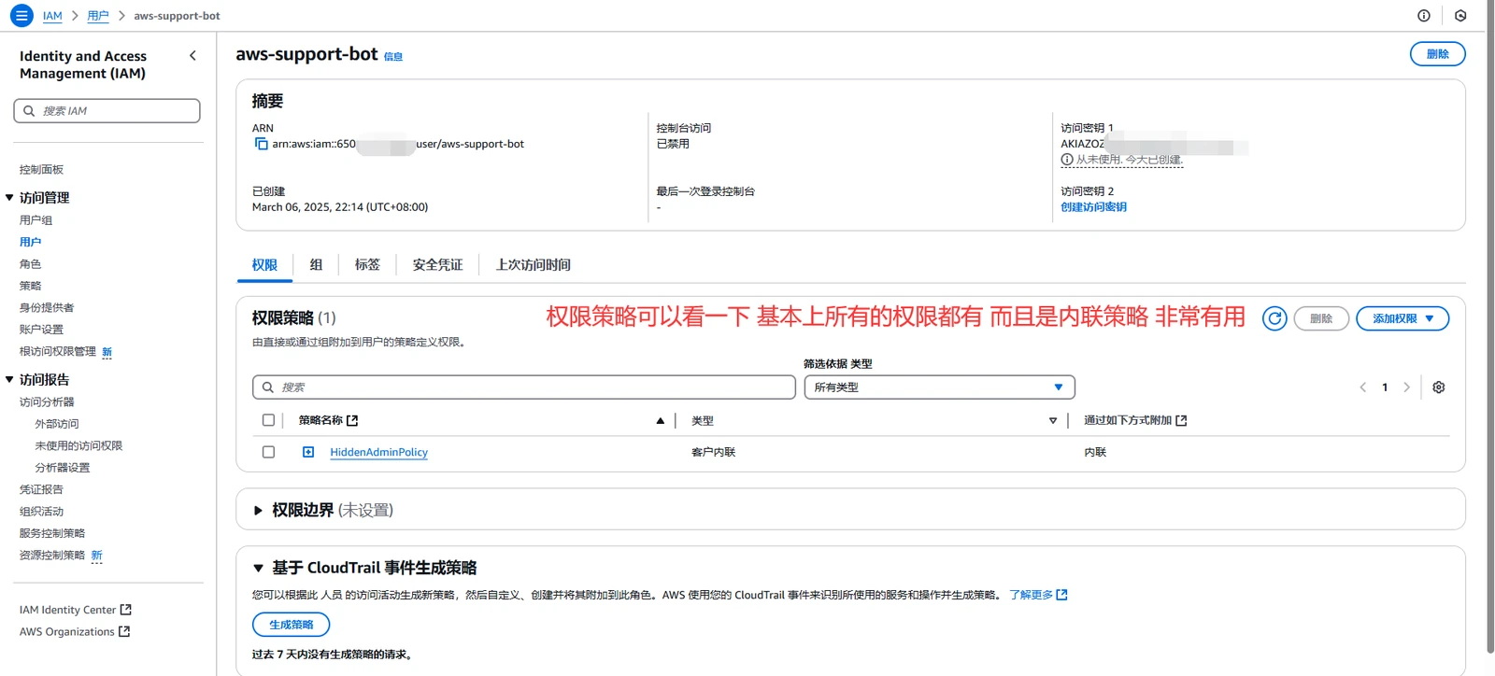The height and width of the screenshot is (676, 1495).
Task: Click the hexagon settings icon in top bar
Action: tap(1460, 16)
